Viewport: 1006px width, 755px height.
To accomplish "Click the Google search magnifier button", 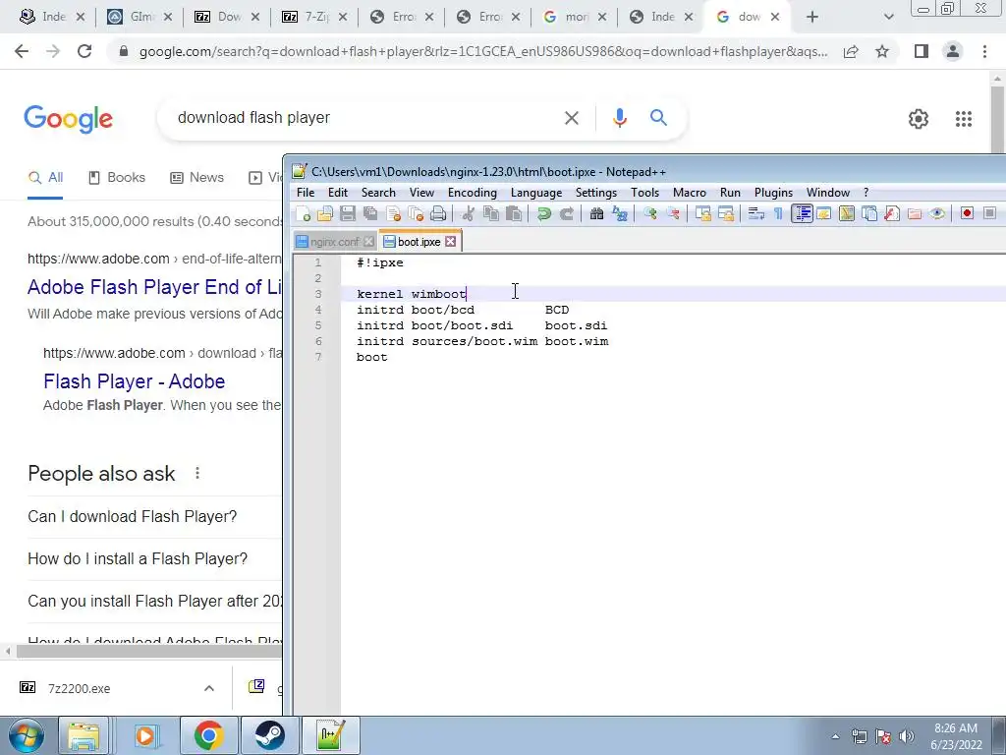I will tap(658, 118).
